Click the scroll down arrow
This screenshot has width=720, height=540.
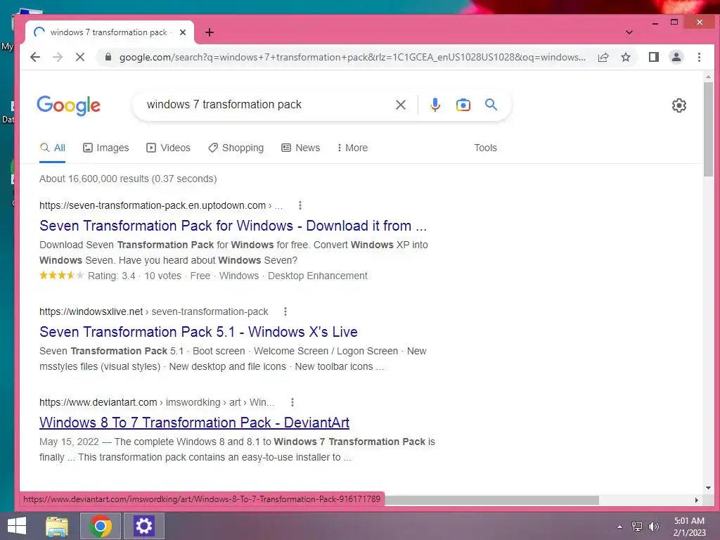coord(708,488)
